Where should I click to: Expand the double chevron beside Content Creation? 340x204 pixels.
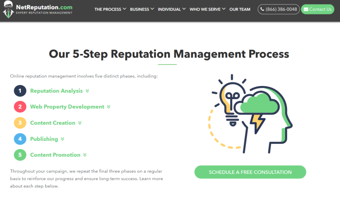80,123
